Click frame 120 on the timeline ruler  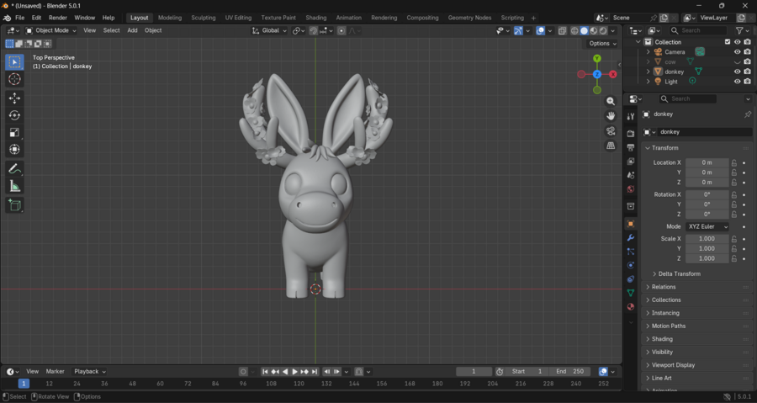click(299, 384)
